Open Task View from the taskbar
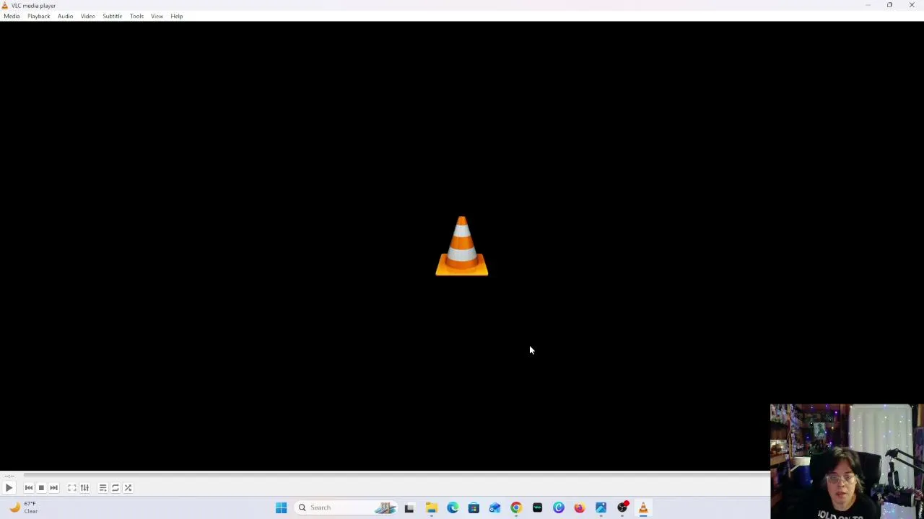 [409, 507]
